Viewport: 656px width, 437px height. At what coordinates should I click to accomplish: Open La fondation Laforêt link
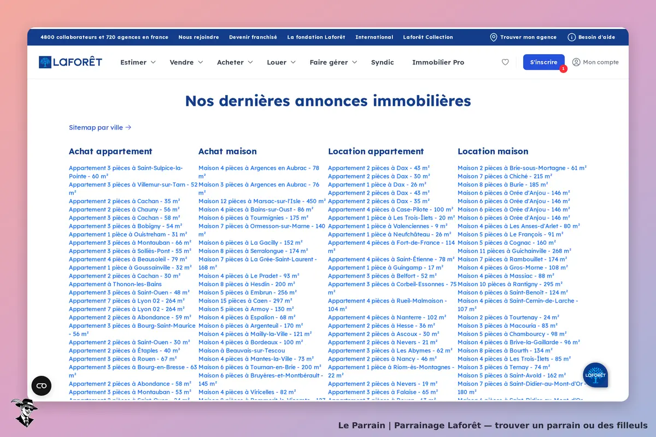316,37
